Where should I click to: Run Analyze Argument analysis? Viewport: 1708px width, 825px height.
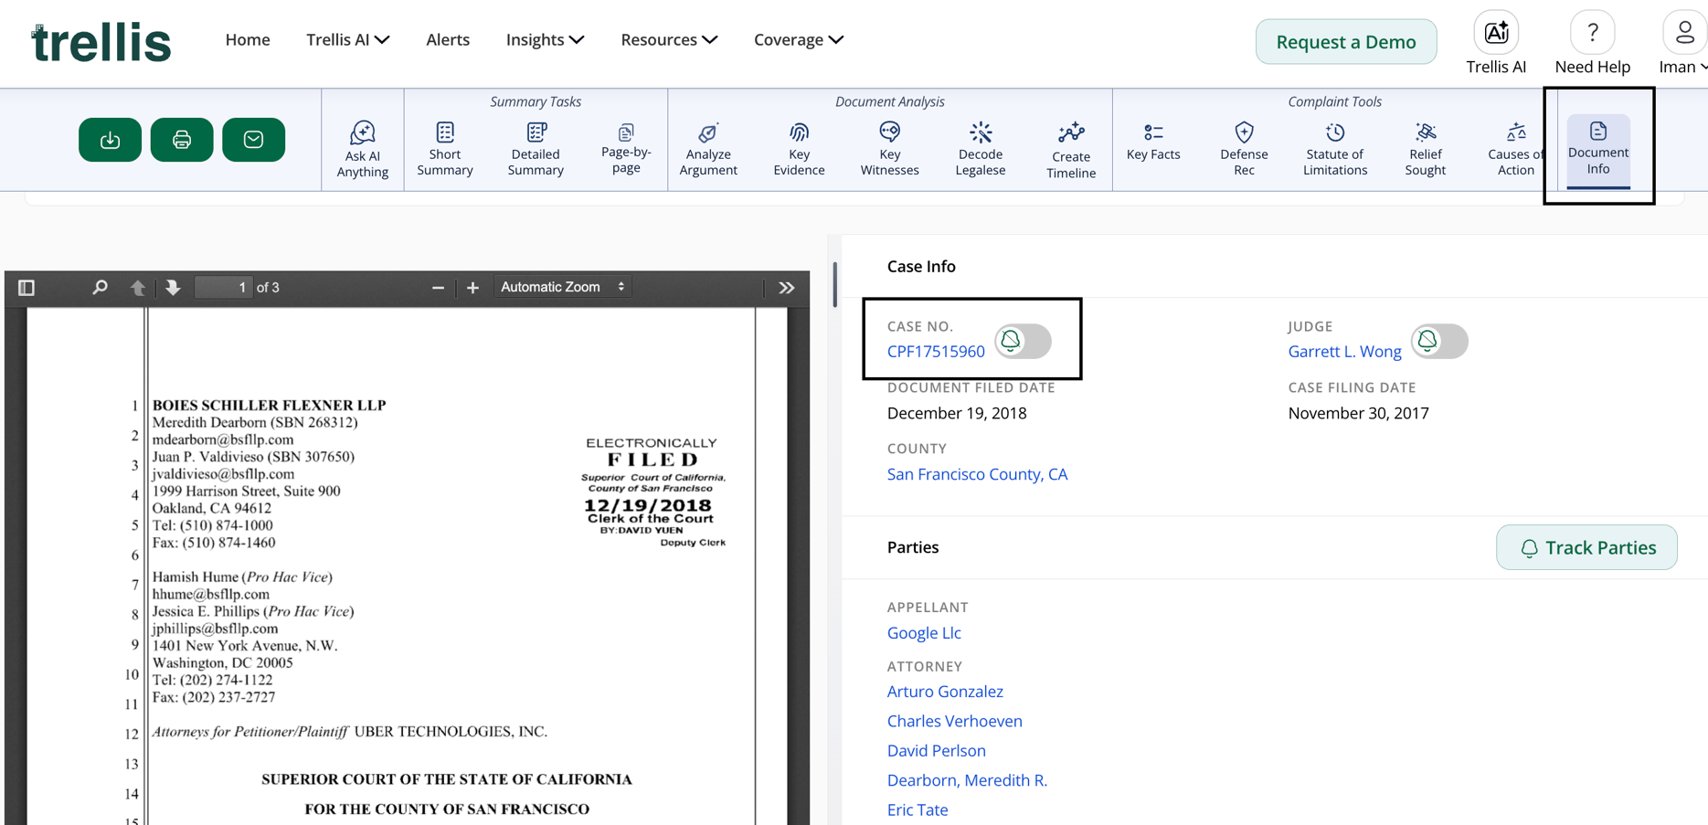click(708, 148)
